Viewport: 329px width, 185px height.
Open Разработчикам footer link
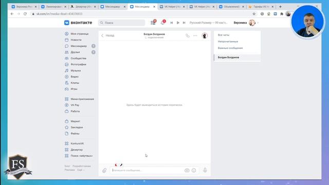tap(82, 166)
